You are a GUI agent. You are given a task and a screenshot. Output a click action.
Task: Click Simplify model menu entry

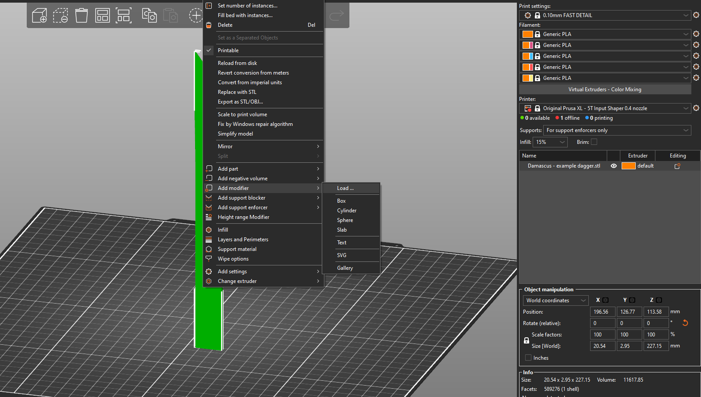[x=263, y=134]
